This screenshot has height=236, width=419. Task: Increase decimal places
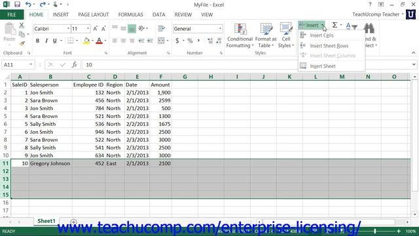(210, 41)
